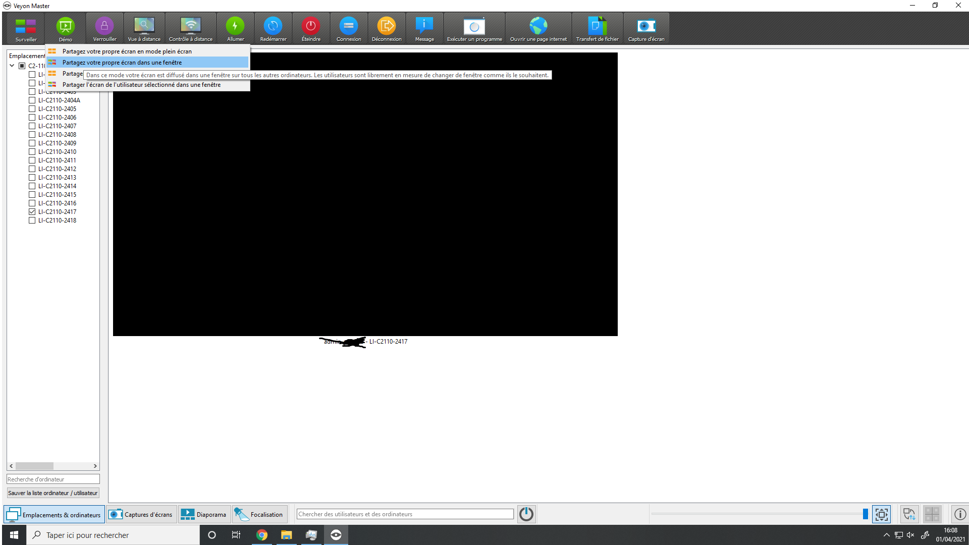The image size is (969, 545).
Task: Power on computers with Allumer
Action: pyautogui.click(x=235, y=29)
